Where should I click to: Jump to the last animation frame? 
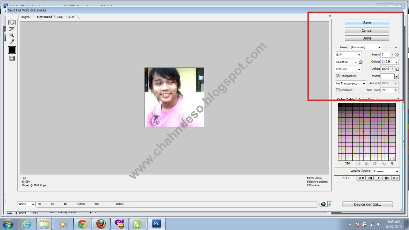(395, 178)
